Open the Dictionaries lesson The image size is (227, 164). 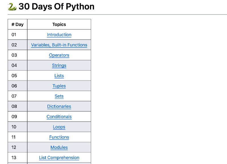pos(59,106)
